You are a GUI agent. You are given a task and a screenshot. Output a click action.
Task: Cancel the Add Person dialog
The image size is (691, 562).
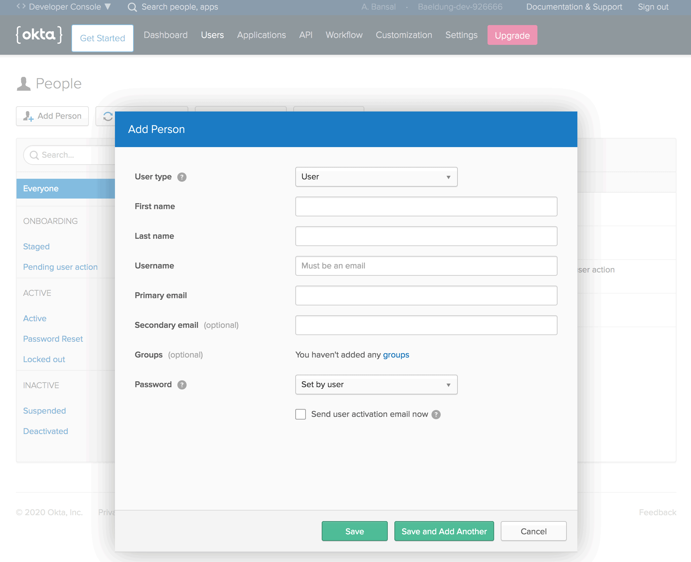coord(533,531)
